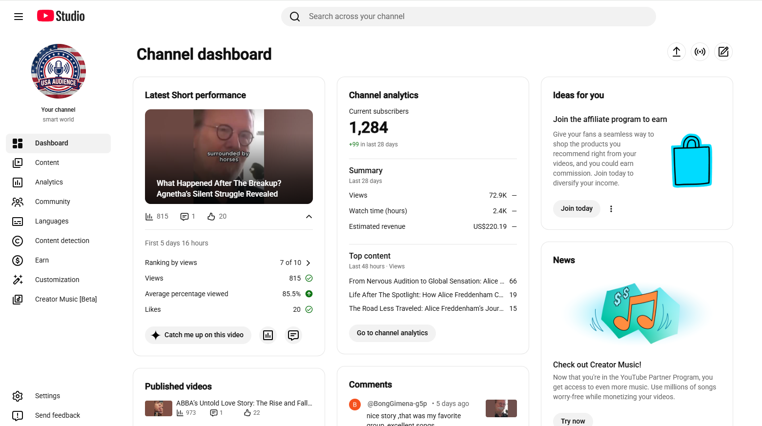Viewport: 762px width, 426px height.
Task: Open the channel profile avatar
Action: click(x=59, y=71)
